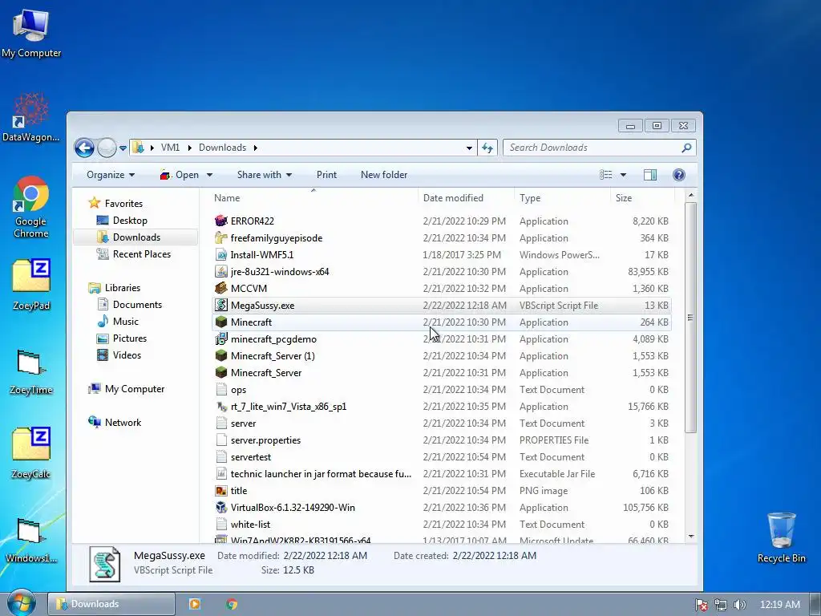Screen dimensions: 821x616
Task: Select the jre-8u321-windows-x64 Java installer icon
Action: pyautogui.click(x=221, y=271)
